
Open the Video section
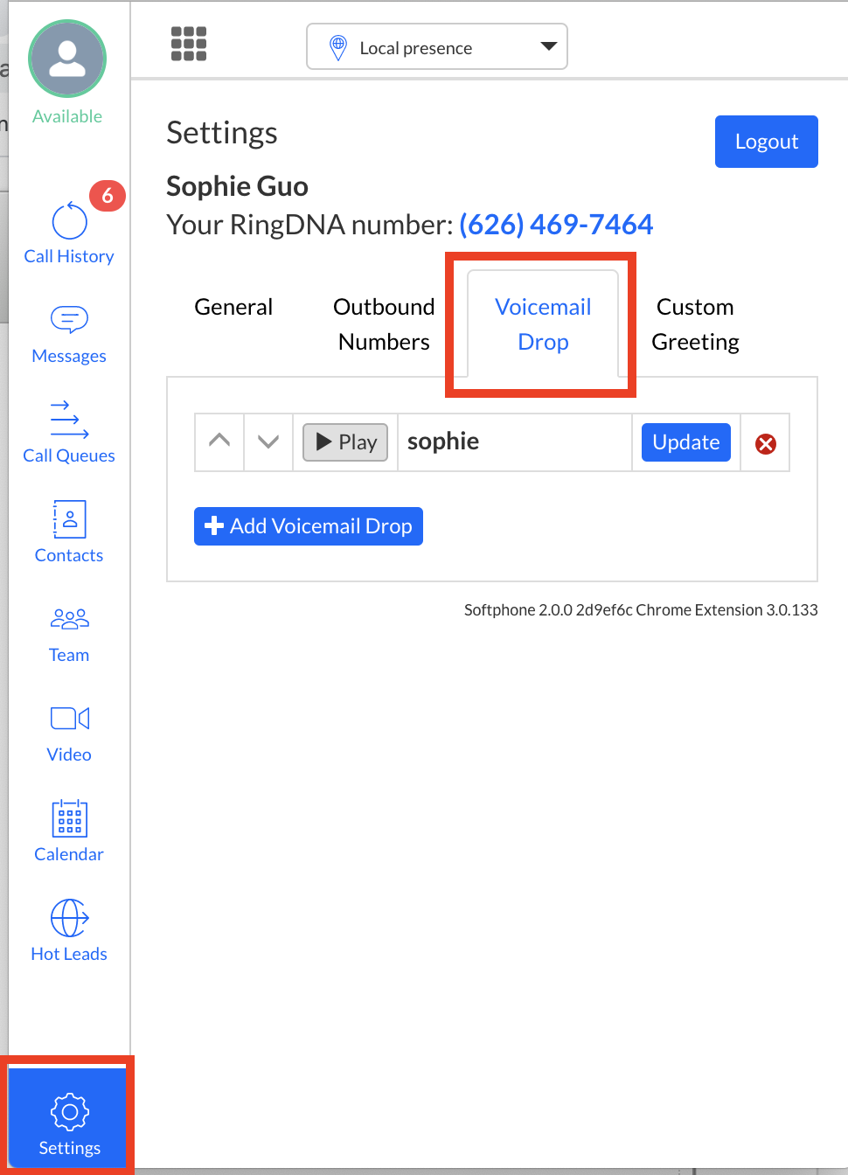(69, 732)
